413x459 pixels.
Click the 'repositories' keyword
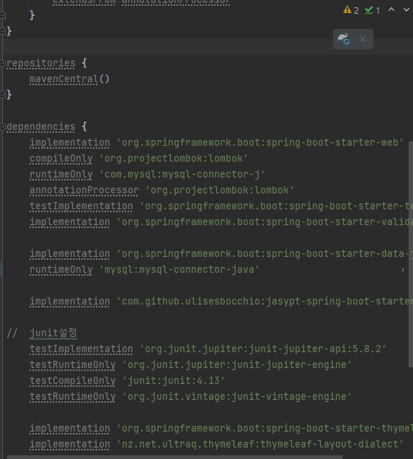(40, 64)
